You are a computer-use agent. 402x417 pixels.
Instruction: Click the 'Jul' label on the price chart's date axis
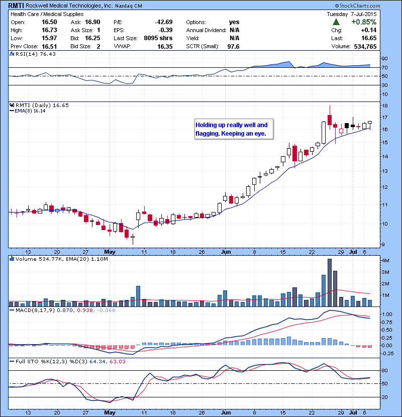[353, 252]
